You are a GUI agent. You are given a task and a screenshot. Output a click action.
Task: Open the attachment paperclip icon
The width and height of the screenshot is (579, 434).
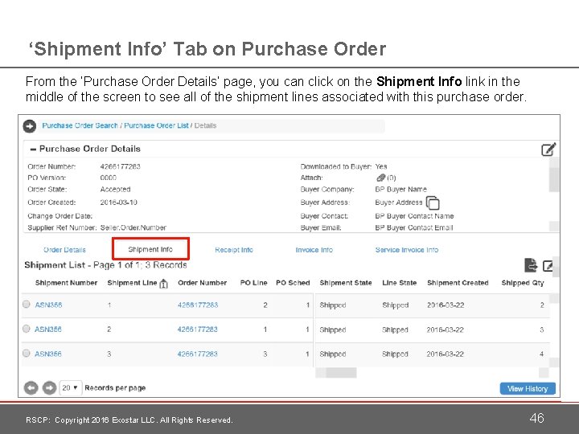380,178
